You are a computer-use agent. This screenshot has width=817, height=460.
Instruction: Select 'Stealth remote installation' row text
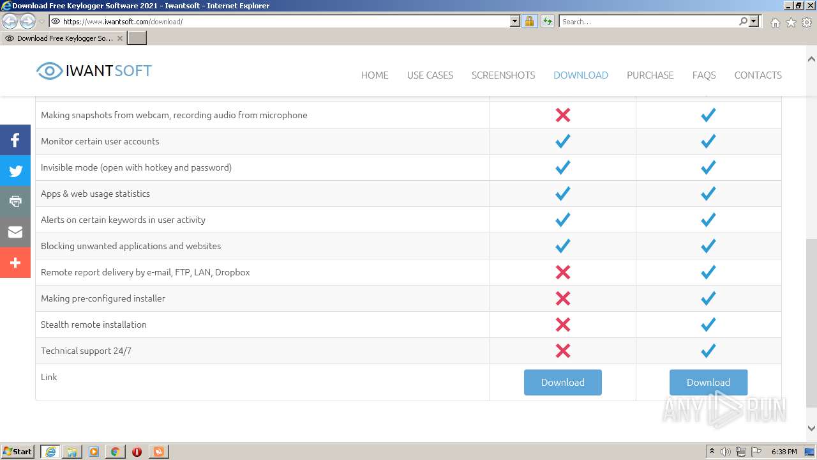click(x=94, y=325)
